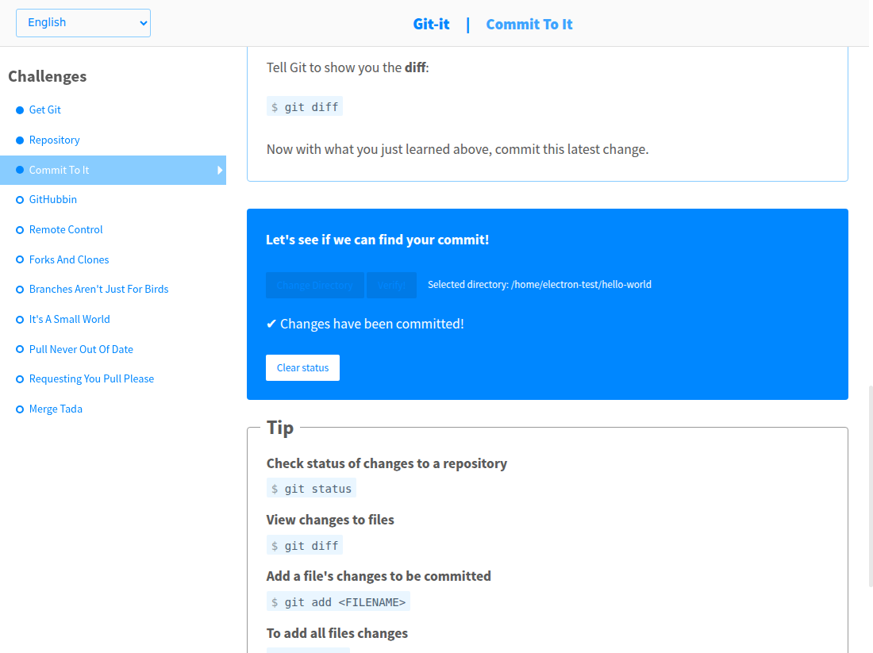Viewport: 873px width, 653px height.
Task: Click the Selected directory path text
Action: (540, 285)
